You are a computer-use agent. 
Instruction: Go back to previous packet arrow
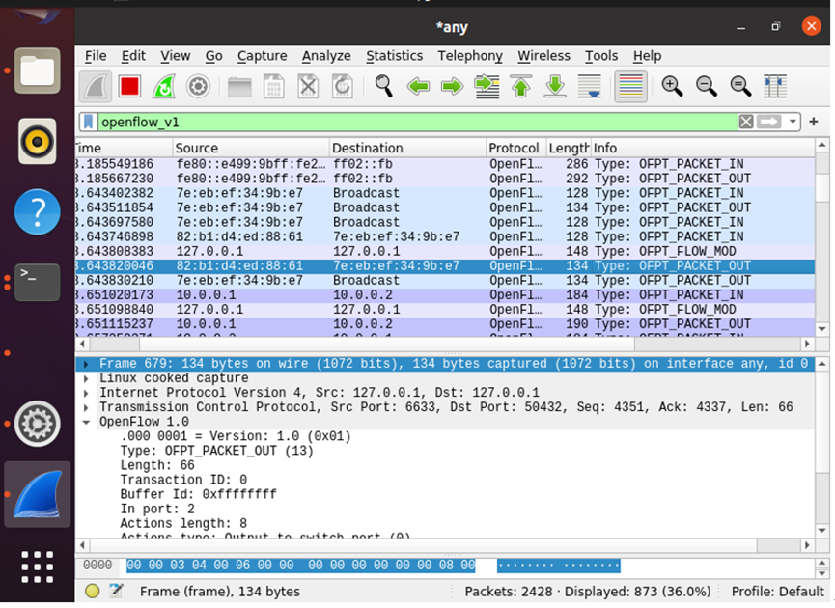tap(418, 87)
